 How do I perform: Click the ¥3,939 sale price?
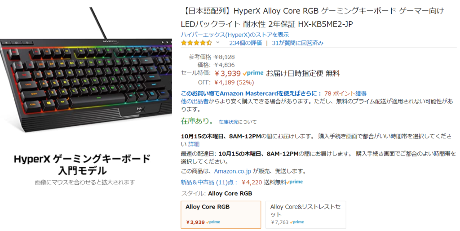228,73
